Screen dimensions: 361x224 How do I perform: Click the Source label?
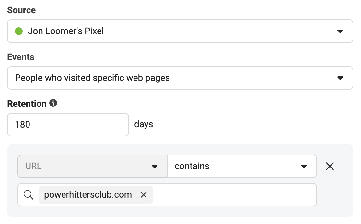[21, 10]
